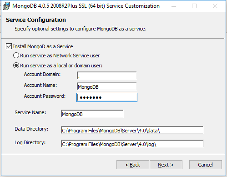Click the Data Directory: label
The height and width of the screenshot is (177, 227).
click(31, 129)
